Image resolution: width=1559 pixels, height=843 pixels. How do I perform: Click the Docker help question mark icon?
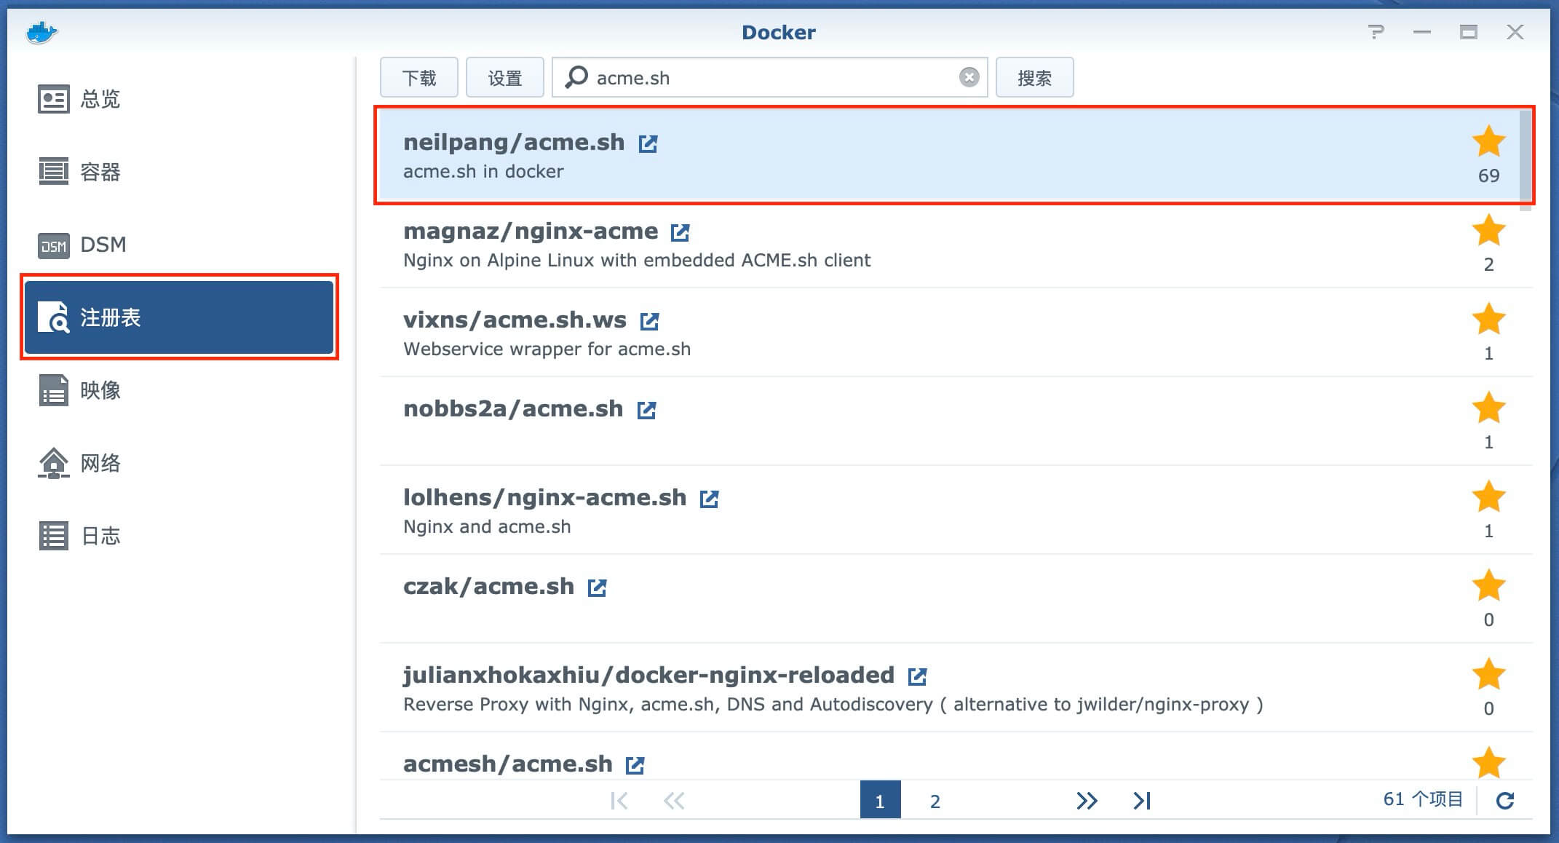1376,32
